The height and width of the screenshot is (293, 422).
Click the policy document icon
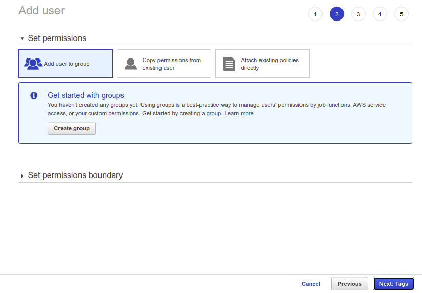[x=229, y=64]
